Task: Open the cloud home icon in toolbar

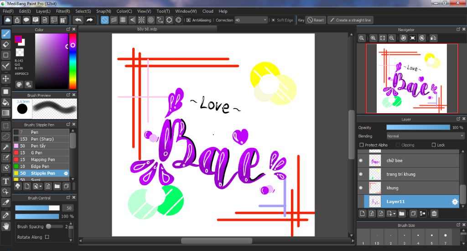Action: 8,20
